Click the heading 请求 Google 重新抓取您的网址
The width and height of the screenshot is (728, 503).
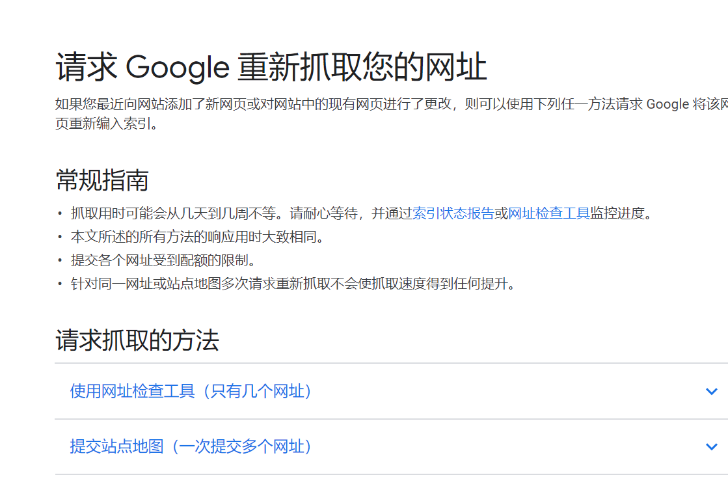pyautogui.click(x=271, y=67)
